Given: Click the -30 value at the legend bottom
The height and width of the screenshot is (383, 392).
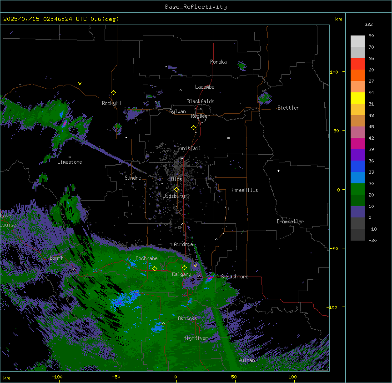Looking at the screenshot, I should [373, 240].
